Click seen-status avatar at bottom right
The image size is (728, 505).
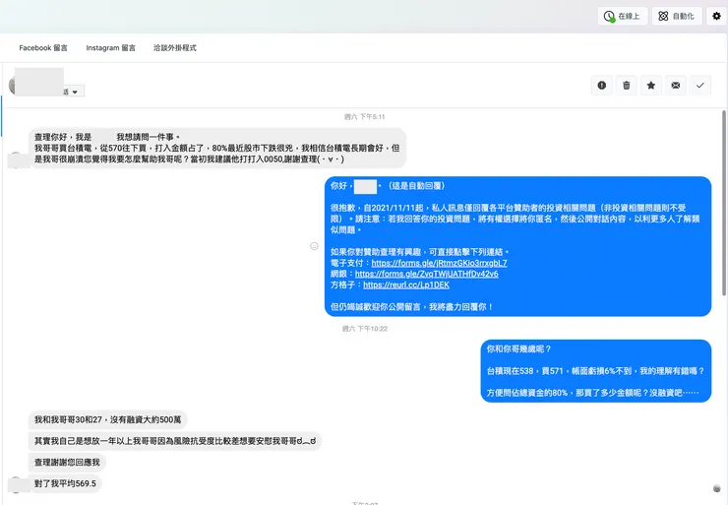pyautogui.click(x=717, y=488)
